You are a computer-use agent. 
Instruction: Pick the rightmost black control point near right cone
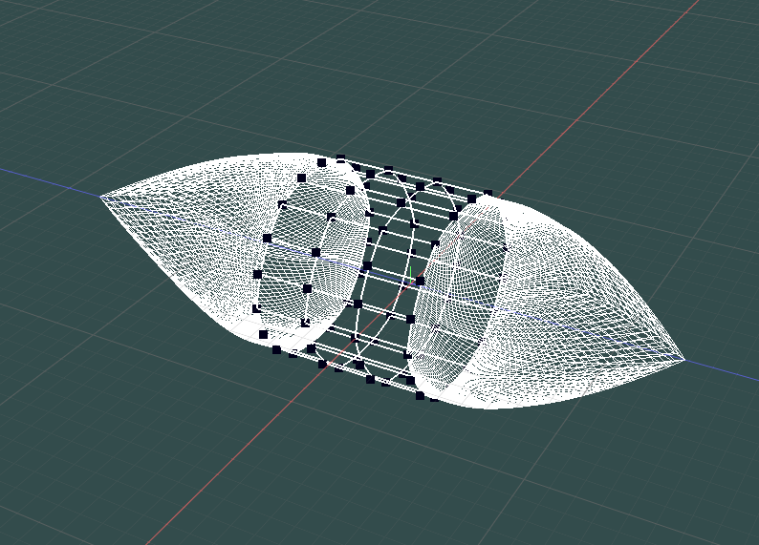pos(488,194)
